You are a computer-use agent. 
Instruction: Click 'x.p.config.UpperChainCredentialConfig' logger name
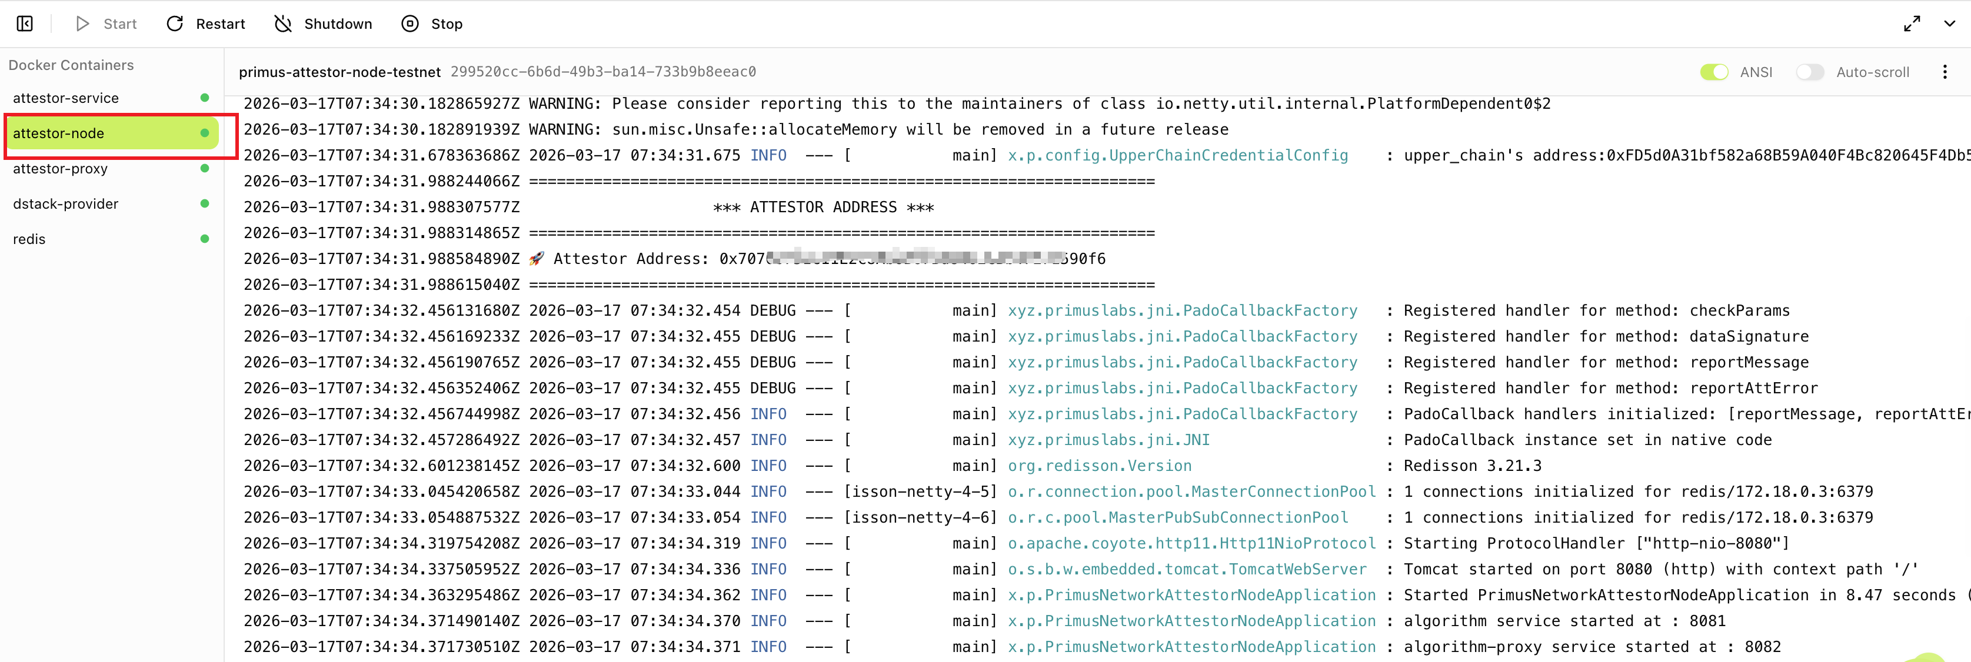(1177, 155)
